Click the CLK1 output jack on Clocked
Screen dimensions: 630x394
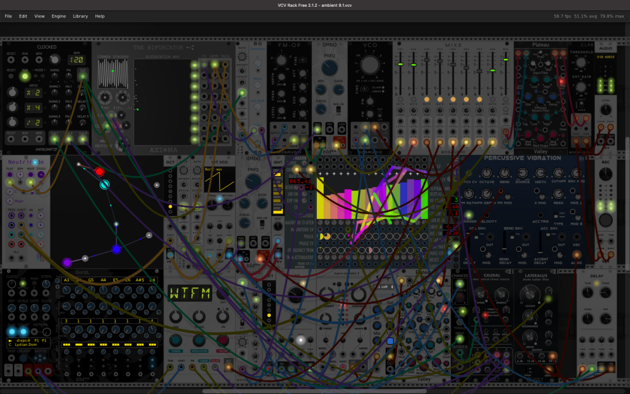coord(54,140)
